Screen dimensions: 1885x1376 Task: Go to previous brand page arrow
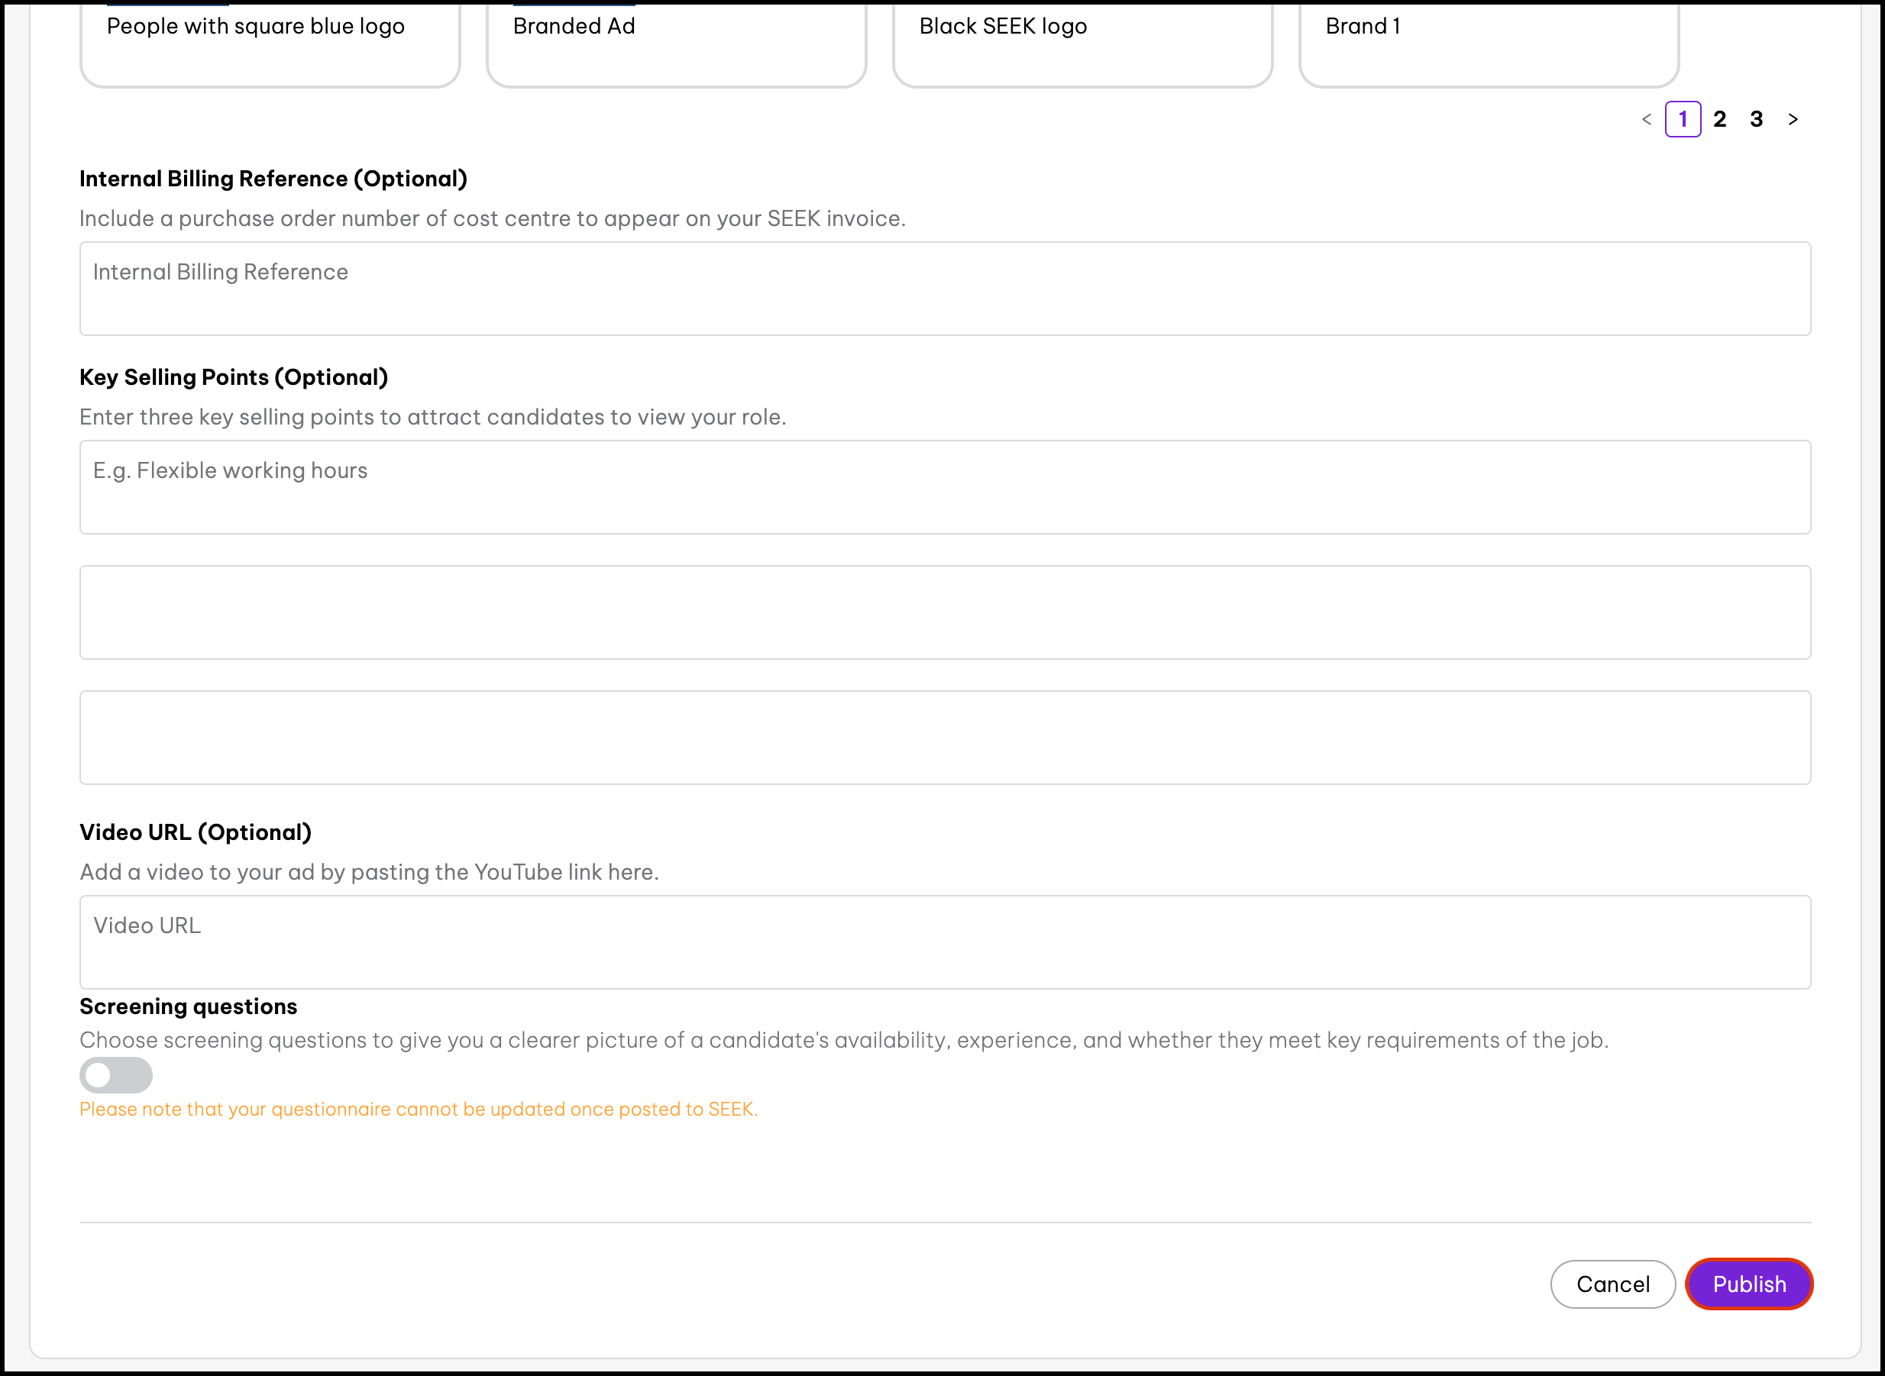pos(1646,119)
